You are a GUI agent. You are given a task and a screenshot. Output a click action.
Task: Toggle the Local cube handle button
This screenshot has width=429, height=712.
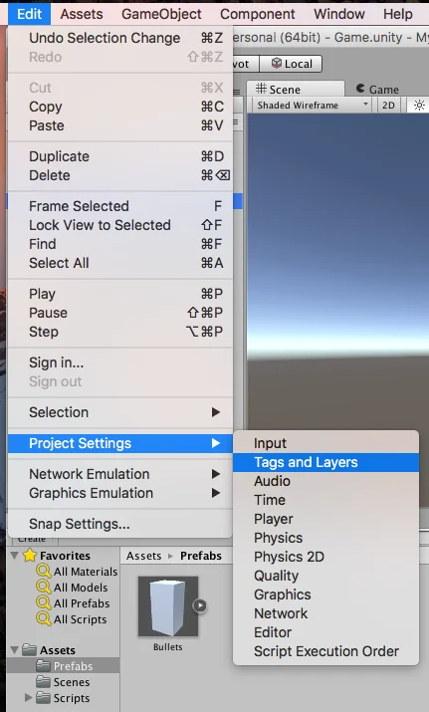[x=291, y=64]
